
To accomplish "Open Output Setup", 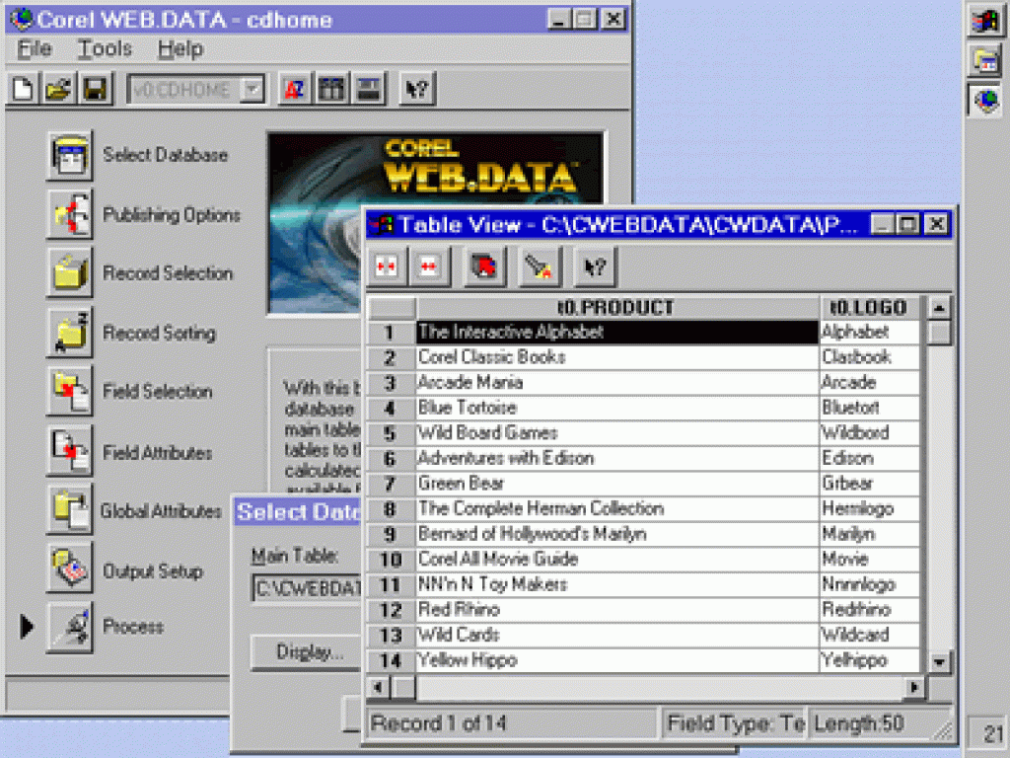I will tap(68, 569).
